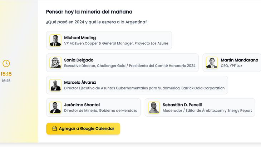Viewport: 261px width, 147px height.
Task: Open Michael Meding speaker card
Action: pyautogui.click(x=109, y=40)
